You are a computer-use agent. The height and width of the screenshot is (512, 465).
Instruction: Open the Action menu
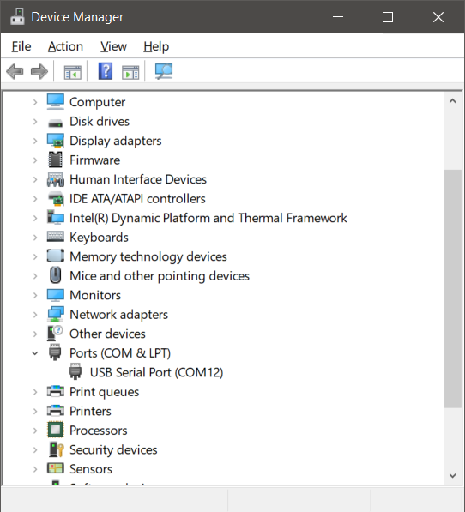pos(66,46)
